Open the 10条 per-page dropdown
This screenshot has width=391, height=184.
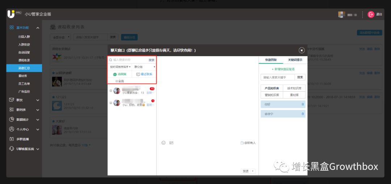(x=86, y=145)
